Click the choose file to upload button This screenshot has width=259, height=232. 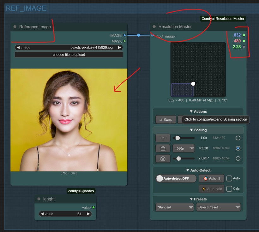tap(69, 55)
